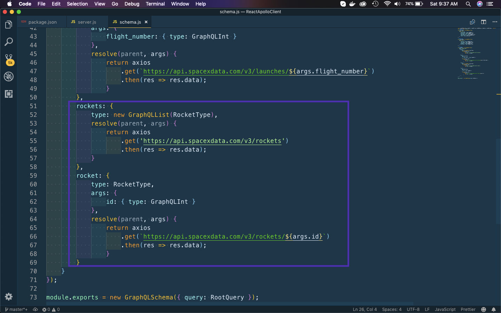The height and width of the screenshot is (313, 501).
Task: Open Siri from the menu bar
Action: (480, 4)
